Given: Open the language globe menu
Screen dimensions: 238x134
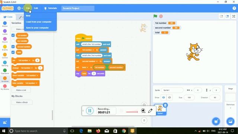Looking at the screenshot, I should point(20,8).
